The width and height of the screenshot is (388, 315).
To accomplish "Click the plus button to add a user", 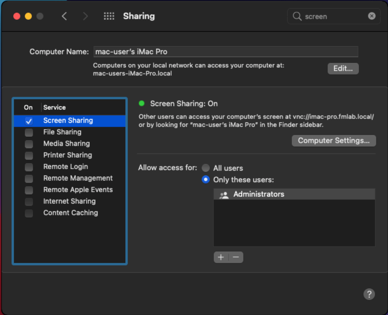I will 221,257.
